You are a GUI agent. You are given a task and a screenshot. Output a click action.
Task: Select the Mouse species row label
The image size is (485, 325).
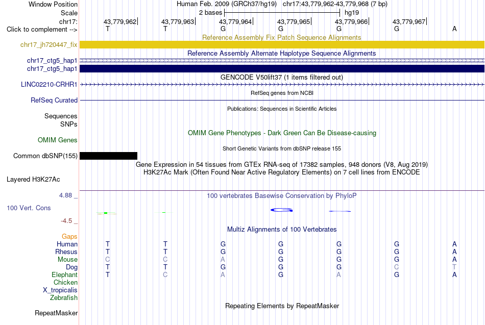click(x=67, y=260)
